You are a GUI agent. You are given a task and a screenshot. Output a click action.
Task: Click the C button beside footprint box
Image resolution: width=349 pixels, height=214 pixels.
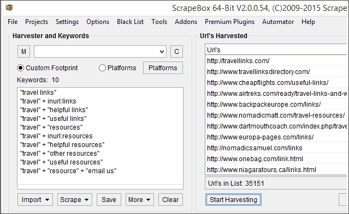click(x=176, y=52)
